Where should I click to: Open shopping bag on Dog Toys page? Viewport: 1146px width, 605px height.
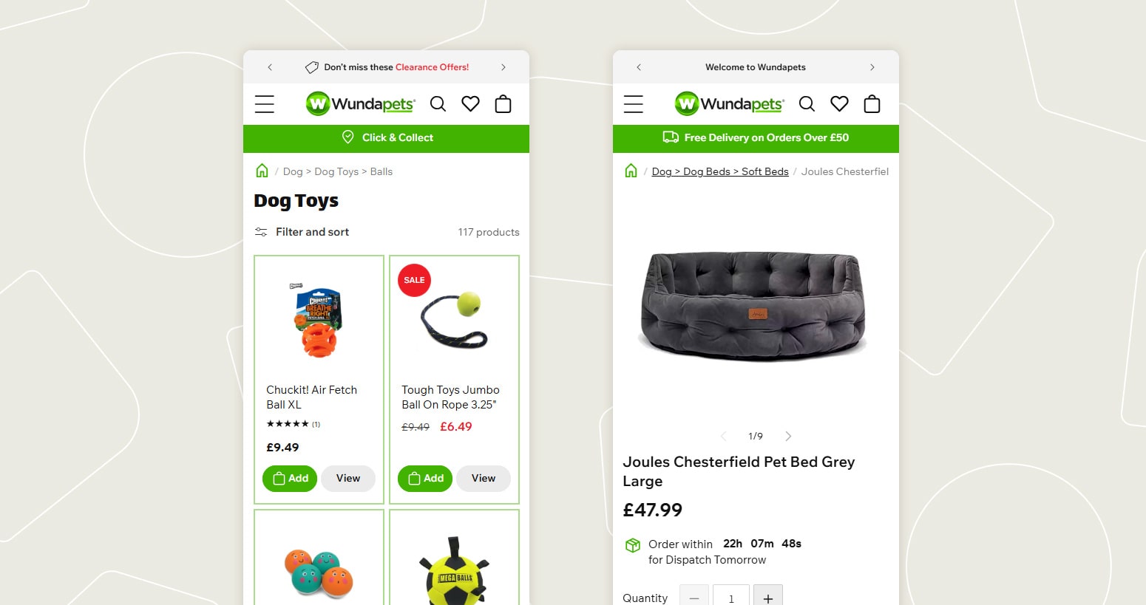point(503,104)
